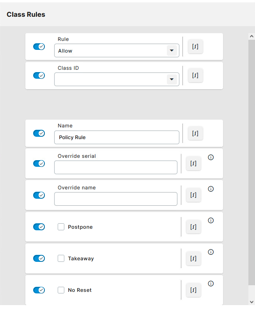
Task: Click the Policy Rule name input
Action: pos(116,137)
